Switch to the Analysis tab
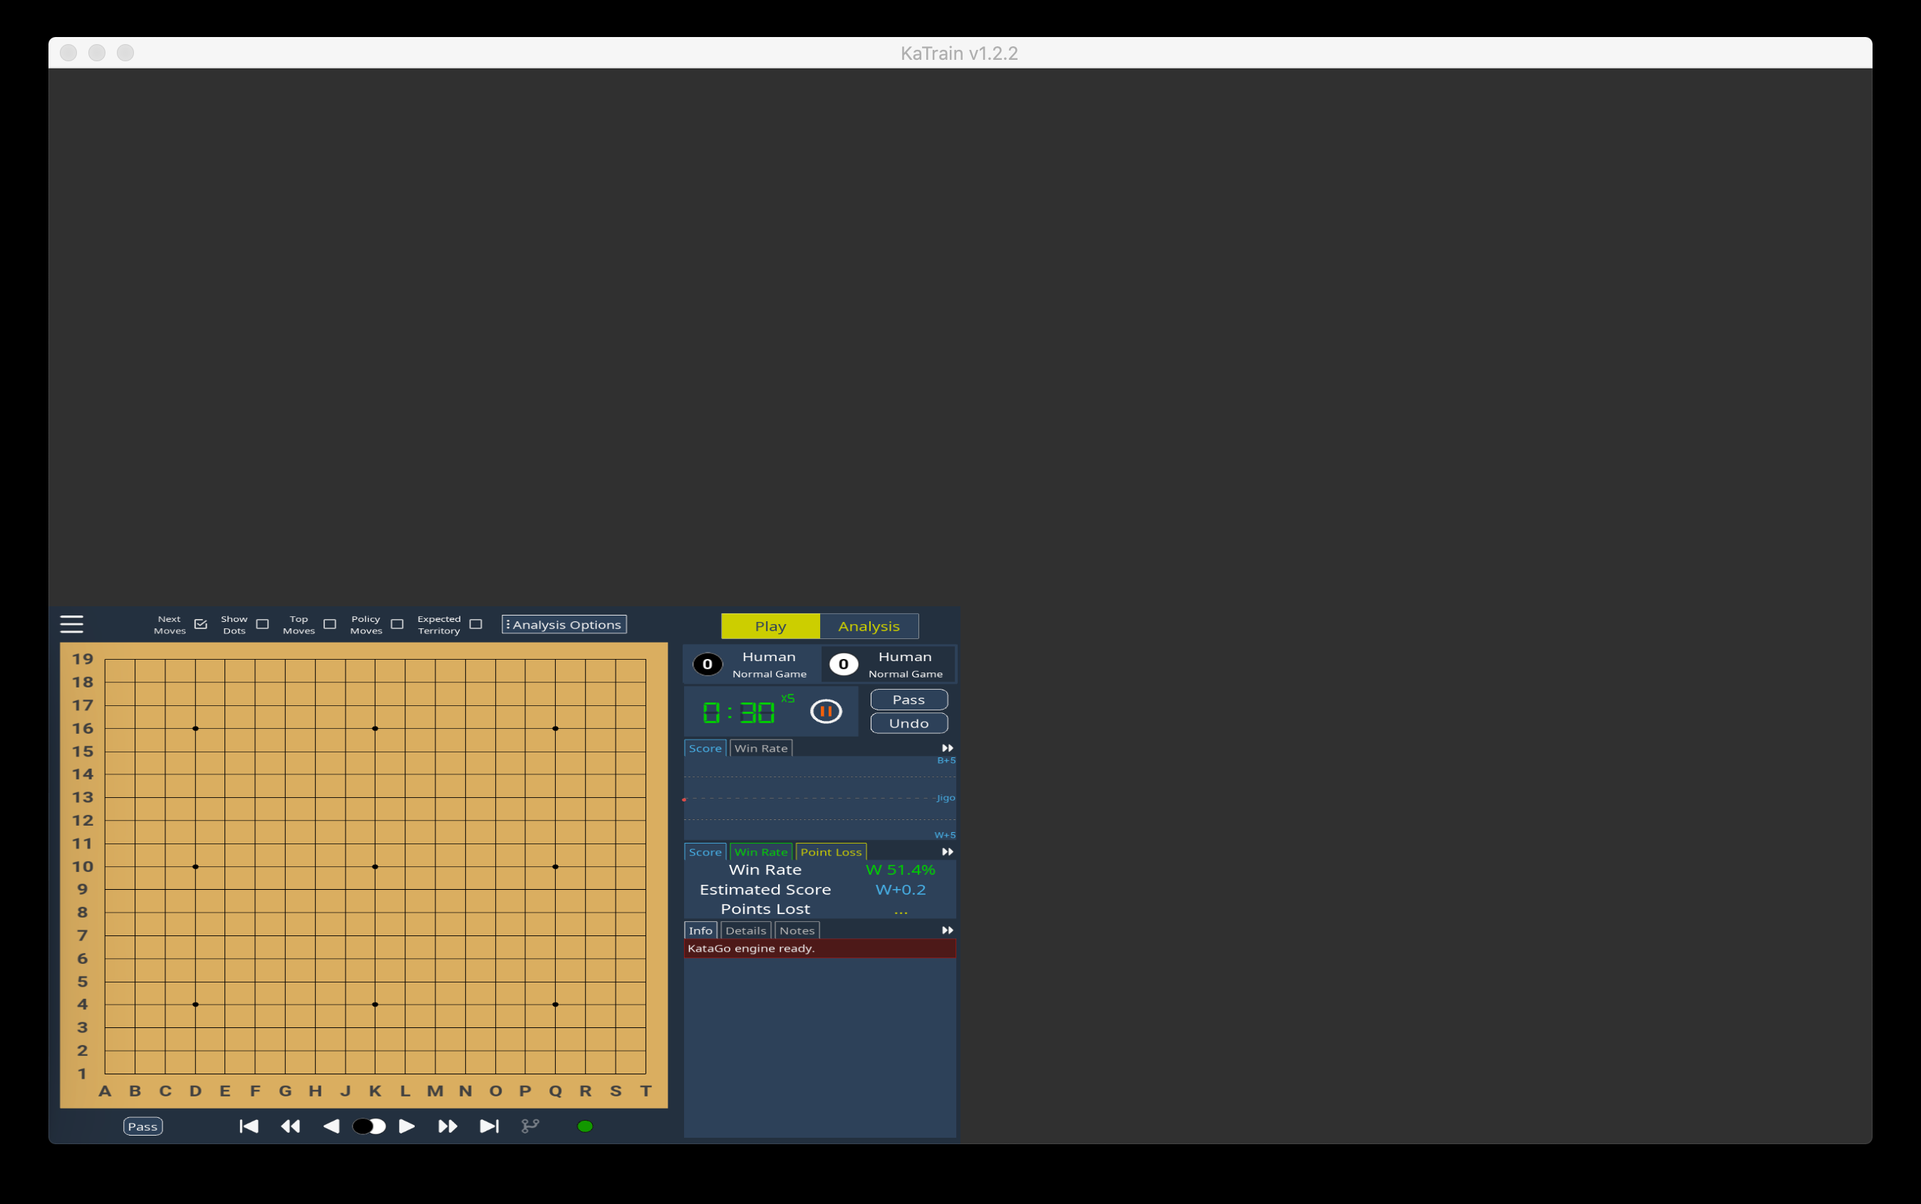Viewport: 1921px width, 1204px height. 867,626
